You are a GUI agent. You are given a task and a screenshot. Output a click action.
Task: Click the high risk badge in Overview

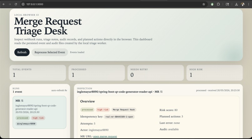point(103,110)
